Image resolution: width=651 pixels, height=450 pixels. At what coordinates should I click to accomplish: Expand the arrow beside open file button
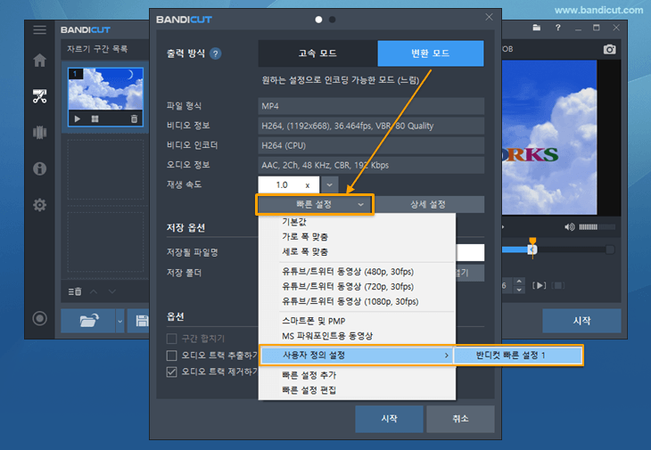[120, 321]
